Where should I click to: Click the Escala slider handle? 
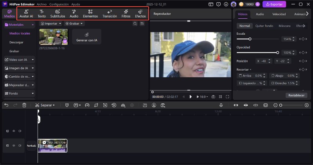[x=250, y=39]
